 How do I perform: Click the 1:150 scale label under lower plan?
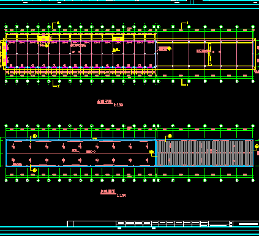[121, 195]
